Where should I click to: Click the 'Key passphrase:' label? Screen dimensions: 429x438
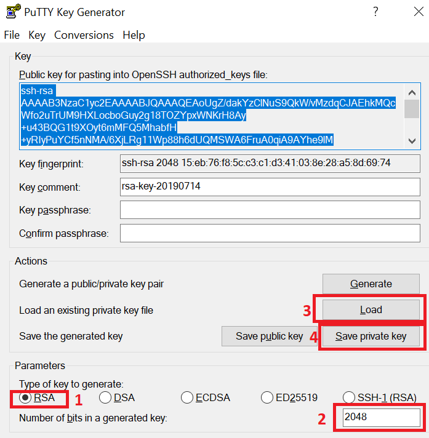tap(55, 210)
